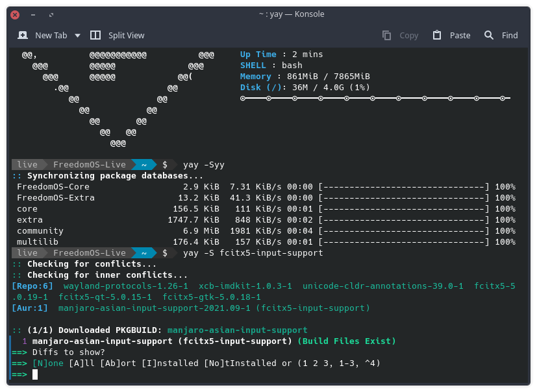Click the 'community' repository name
The width and height of the screenshot is (537, 392).
tap(40, 231)
